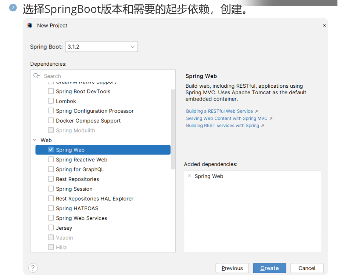Click the disabled Hilla checkbox

pos(51,247)
